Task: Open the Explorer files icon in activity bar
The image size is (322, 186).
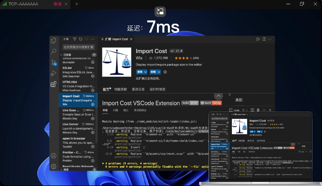Action: [x=53, y=41]
